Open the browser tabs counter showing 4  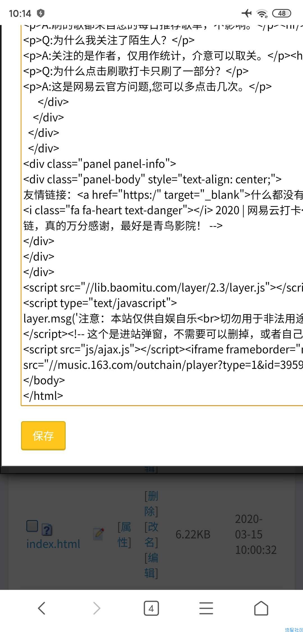tap(151, 608)
